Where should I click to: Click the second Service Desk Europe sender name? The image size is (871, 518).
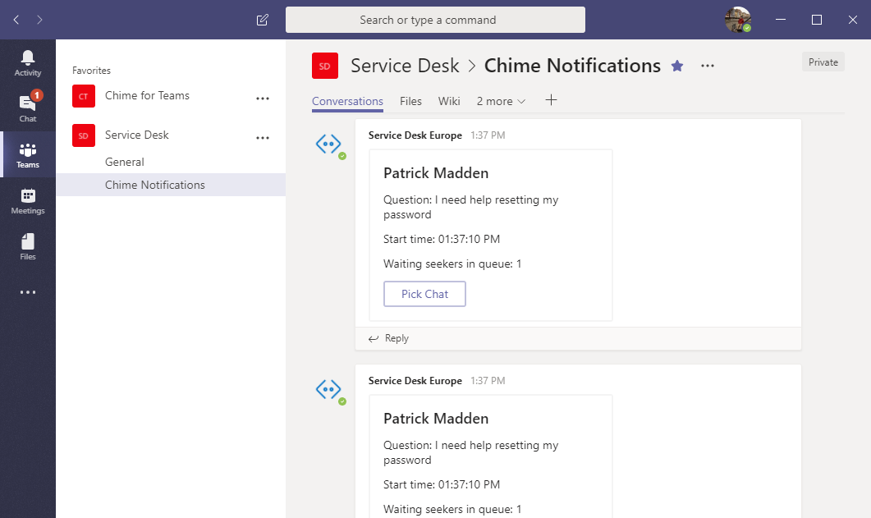415,381
